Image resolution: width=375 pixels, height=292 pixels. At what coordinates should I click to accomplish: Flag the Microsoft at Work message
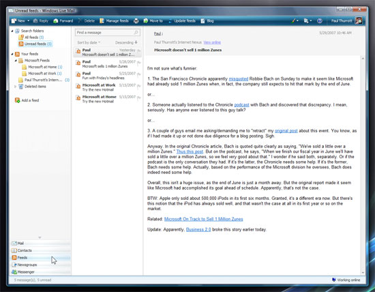138,86
